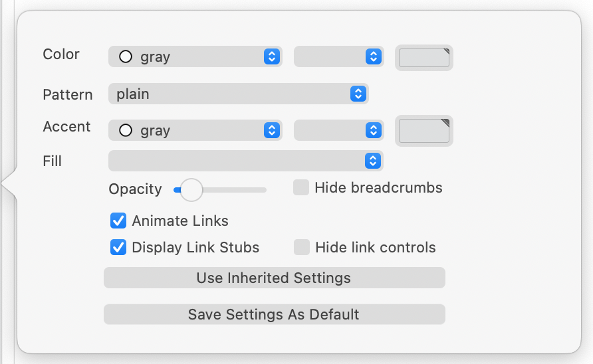This screenshot has height=364, width=593.
Task: Click the gray circle icon in Accent dropdown
Action: (125, 131)
